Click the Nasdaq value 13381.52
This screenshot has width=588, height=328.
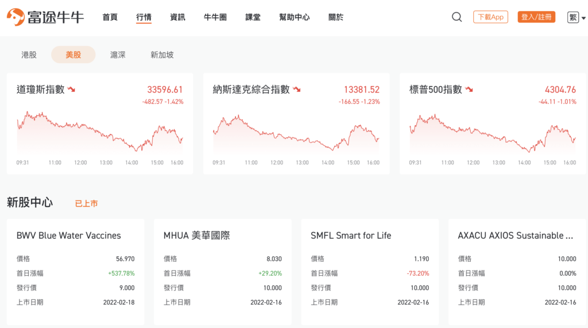click(362, 90)
